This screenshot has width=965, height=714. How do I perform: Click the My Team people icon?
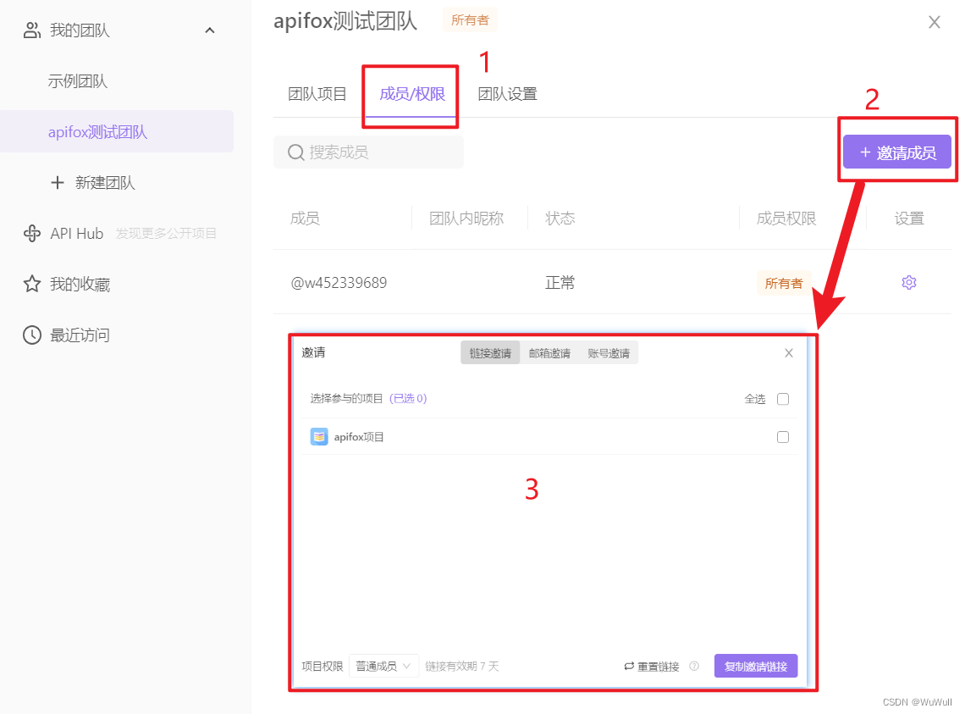[32, 30]
